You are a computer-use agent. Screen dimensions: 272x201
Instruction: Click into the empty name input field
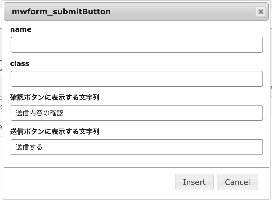click(x=137, y=45)
